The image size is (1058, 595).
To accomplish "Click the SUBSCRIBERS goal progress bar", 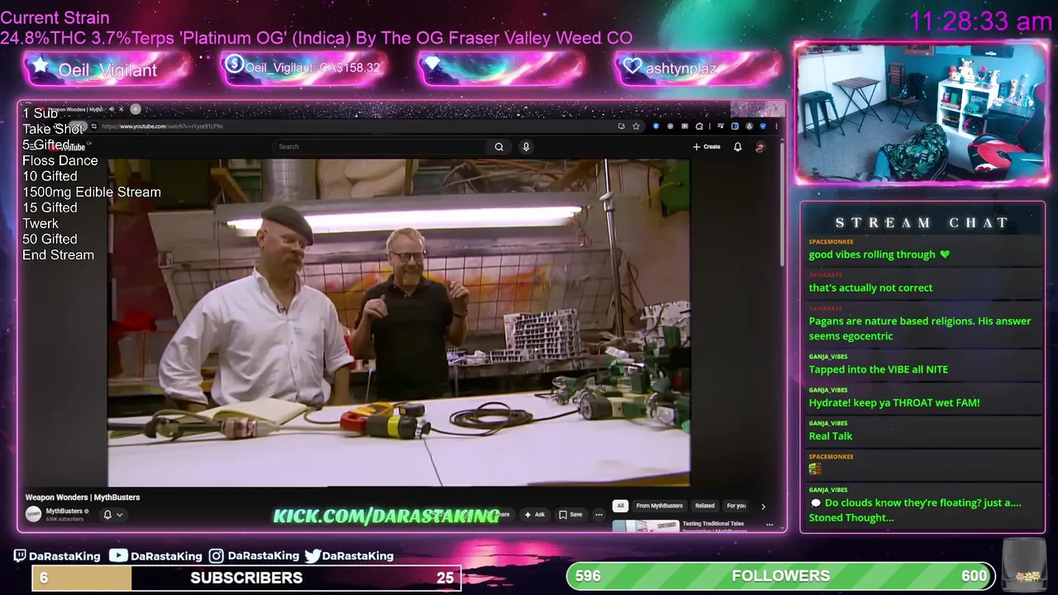I will pyautogui.click(x=246, y=578).
